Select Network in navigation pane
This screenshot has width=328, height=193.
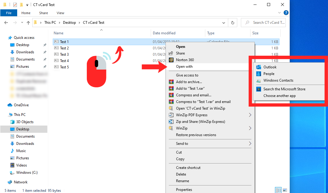coord(20,182)
